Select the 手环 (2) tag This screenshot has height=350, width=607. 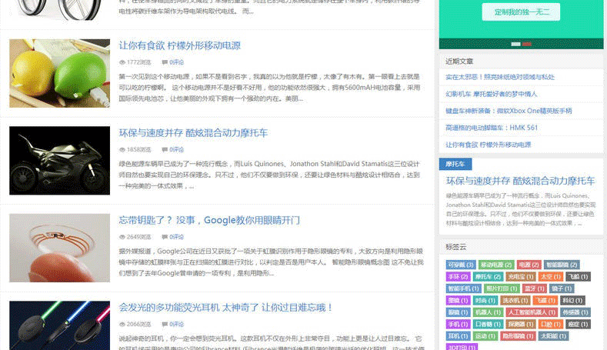click(x=458, y=277)
